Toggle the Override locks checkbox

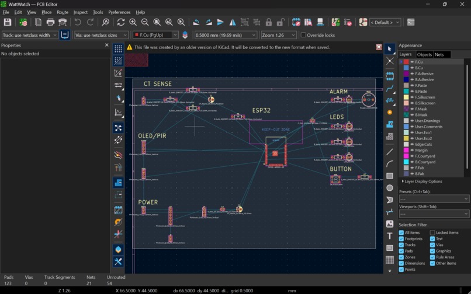(303, 35)
